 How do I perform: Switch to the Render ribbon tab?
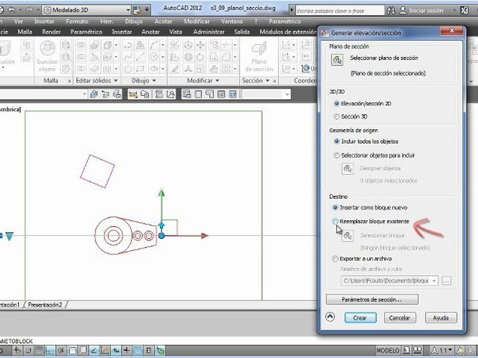51,32
